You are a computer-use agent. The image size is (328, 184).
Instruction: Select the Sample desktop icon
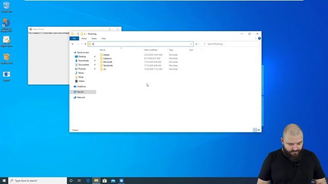(x=7, y=76)
